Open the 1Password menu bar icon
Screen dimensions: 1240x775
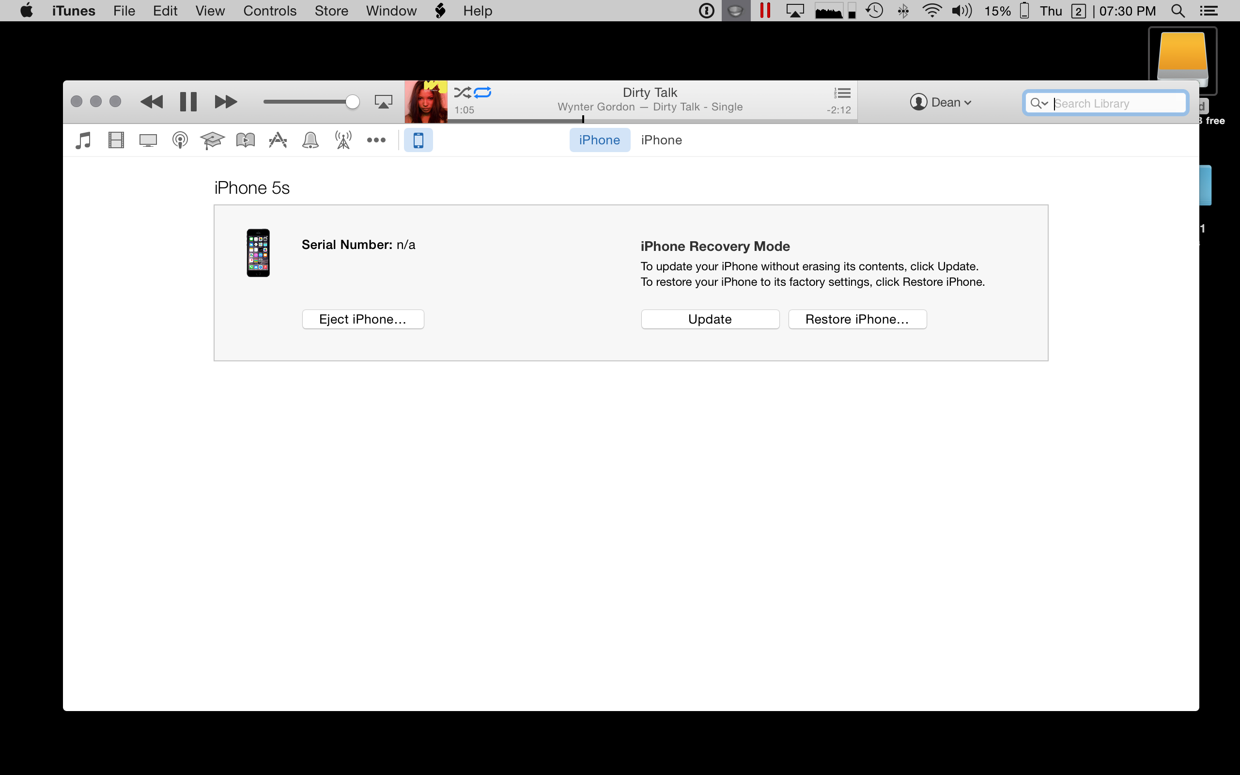(x=706, y=11)
